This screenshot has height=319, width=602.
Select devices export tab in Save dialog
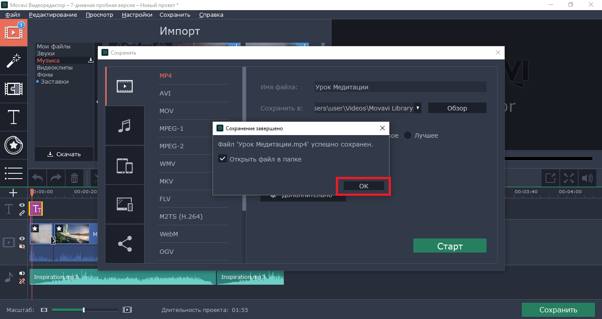point(124,165)
